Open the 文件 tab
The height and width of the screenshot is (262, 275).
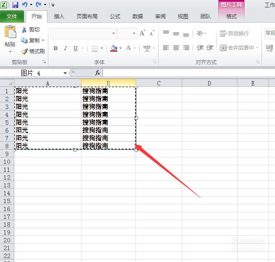12,17
